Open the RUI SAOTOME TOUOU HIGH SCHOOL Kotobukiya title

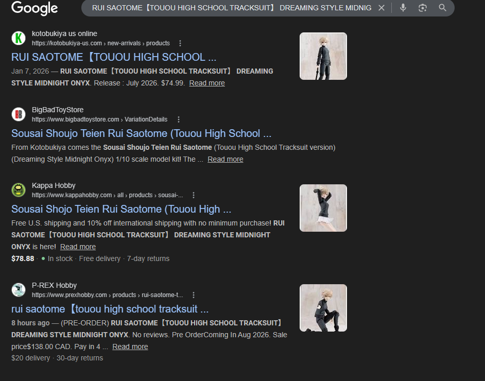pos(114,57)
